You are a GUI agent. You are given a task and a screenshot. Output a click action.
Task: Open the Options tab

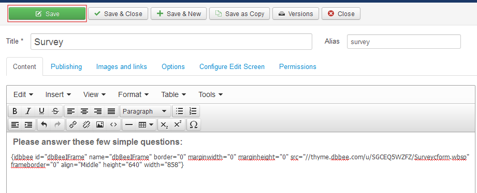pyautogui.click(x=173, y=66)
